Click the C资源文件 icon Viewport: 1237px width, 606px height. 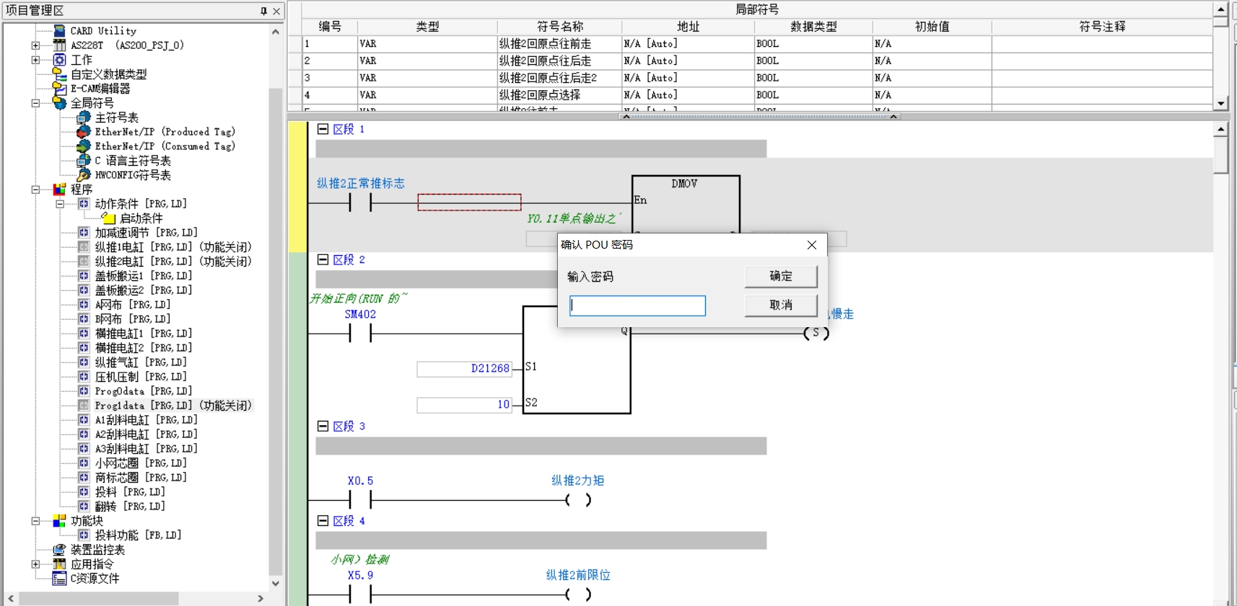[x=60, y=579]
